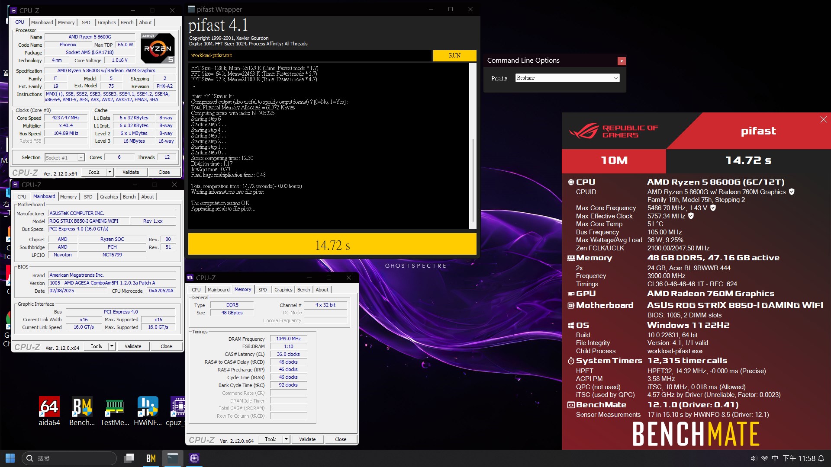831x467 pixels.
Task: Open About tab in top CPU-Z window
Action: (145, 22)
